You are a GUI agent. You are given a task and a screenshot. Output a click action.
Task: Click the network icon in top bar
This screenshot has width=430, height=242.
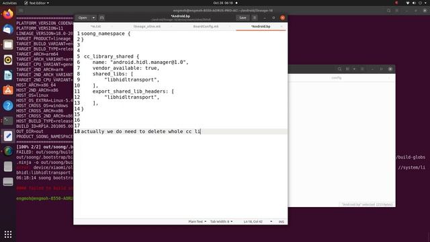tap(408, 3)
